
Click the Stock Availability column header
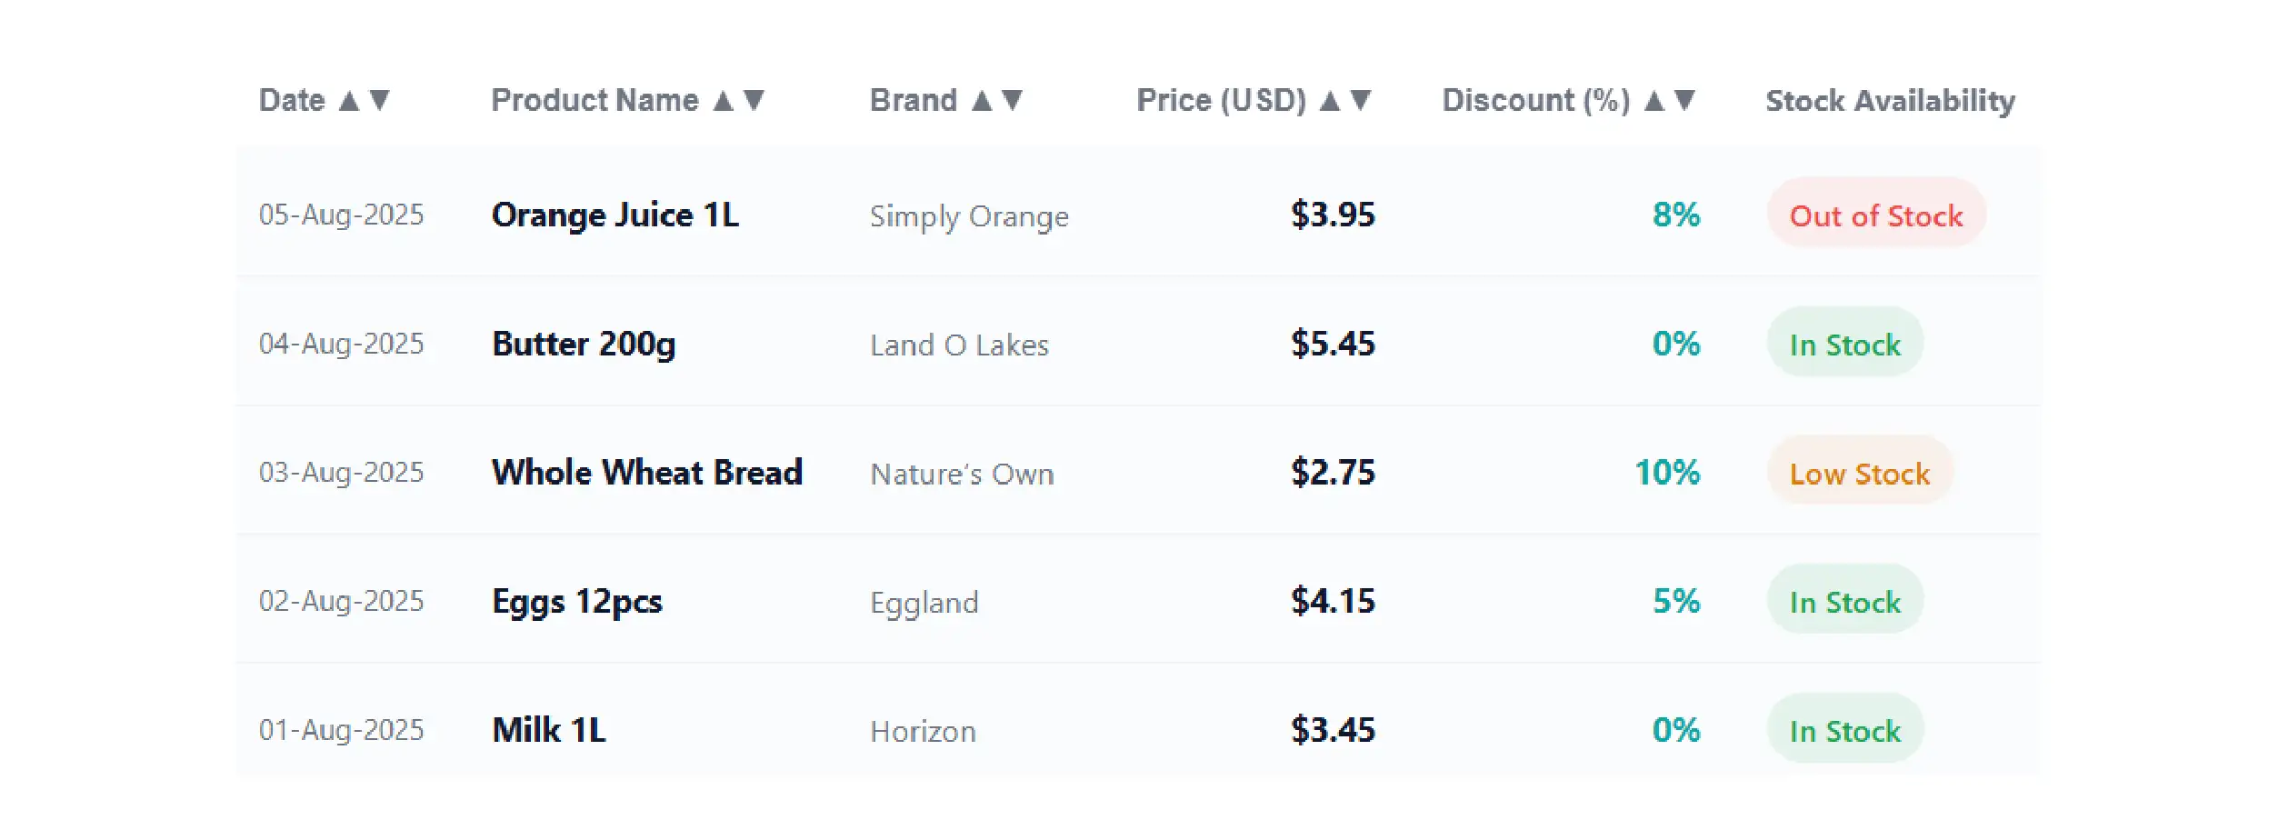[x=1890, y=101]
